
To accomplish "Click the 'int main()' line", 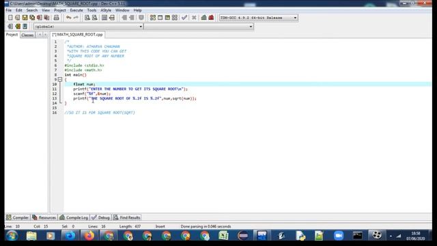I will pyautogui.click(x=76, y=74).
